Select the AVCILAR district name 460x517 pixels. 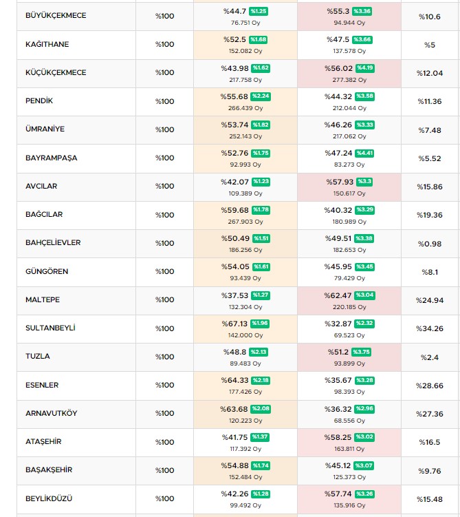(41, 186)
